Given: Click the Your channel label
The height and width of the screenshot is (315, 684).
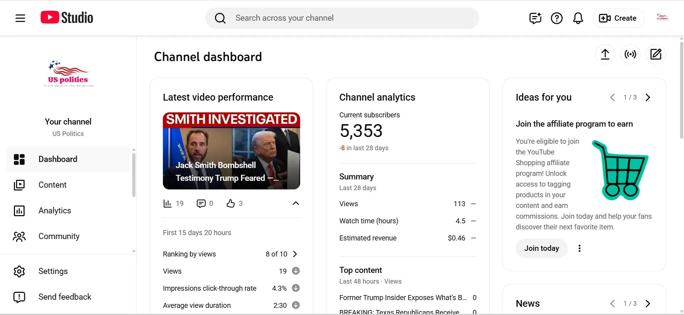Looking at the screenshot, I should (x=68, y=122).
